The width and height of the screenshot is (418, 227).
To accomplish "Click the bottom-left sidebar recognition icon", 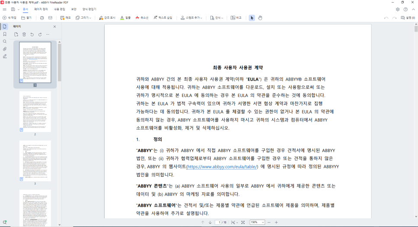I will click(4, 222).
